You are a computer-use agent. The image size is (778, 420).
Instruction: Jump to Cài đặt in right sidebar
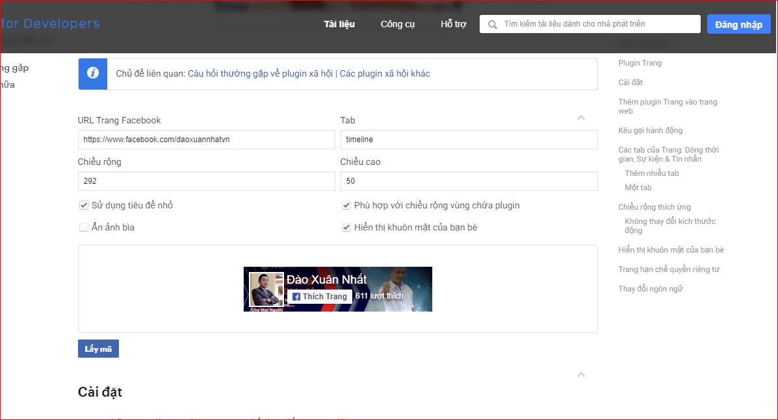tap(630, 82)
